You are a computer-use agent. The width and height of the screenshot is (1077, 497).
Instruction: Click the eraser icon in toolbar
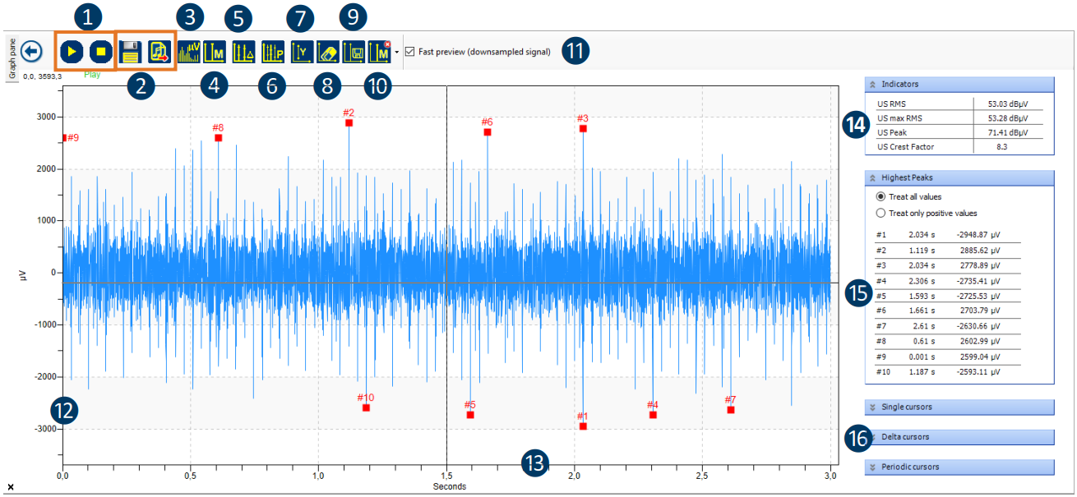click(x=328, y=53)
